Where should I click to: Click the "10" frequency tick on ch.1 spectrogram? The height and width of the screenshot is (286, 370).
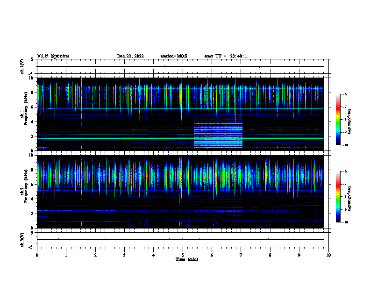[31, 78]
